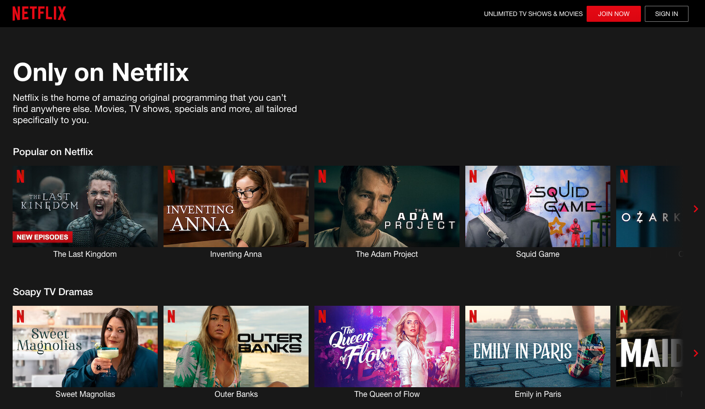Open the Ozark thumbnail
The width and height of the screenshot is (705, 409).
[649, 206]
